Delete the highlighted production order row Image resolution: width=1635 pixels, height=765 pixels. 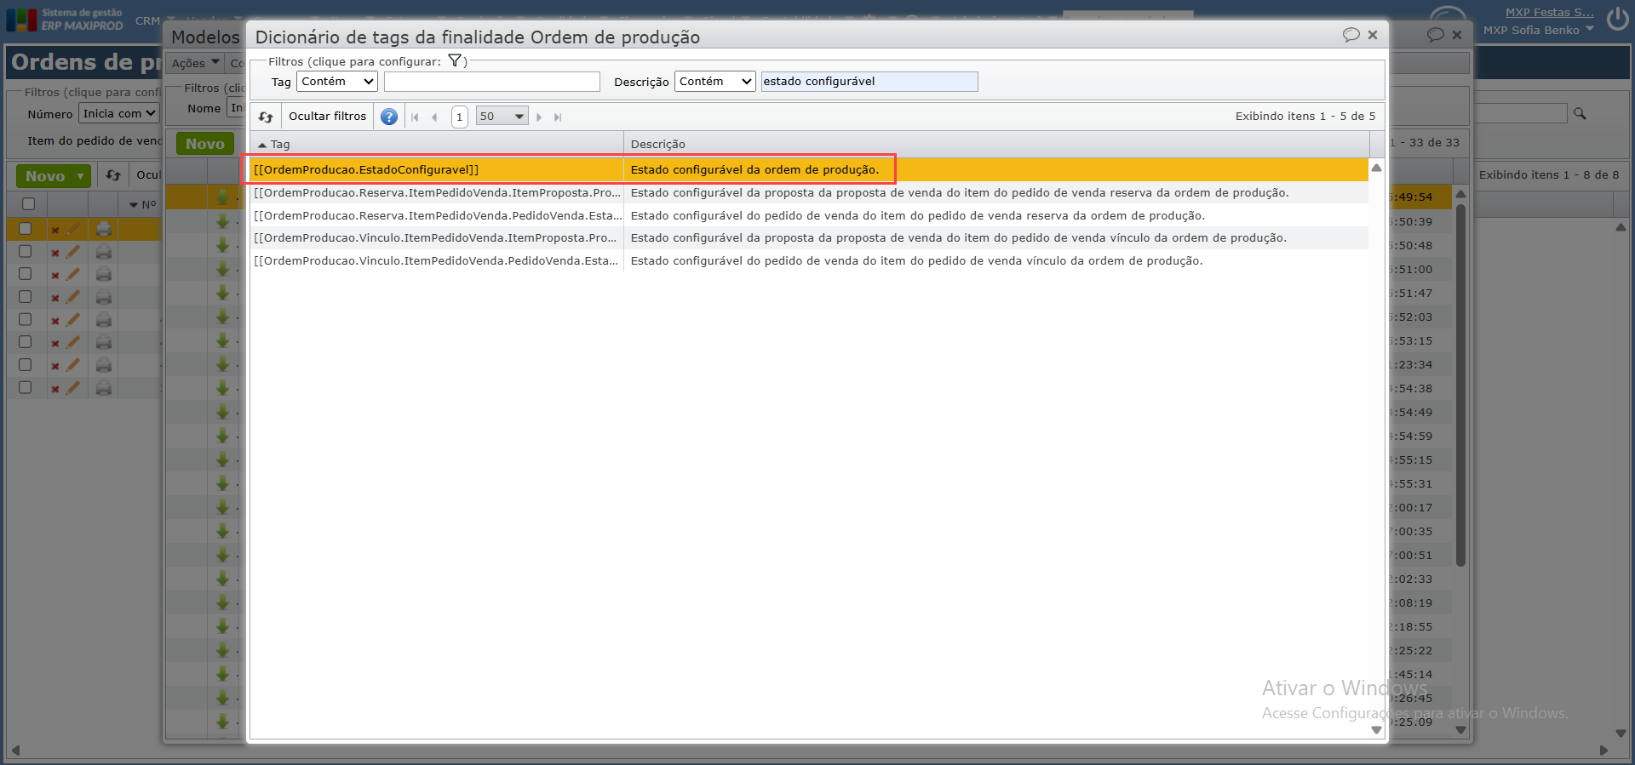pyautogui.click(x=54, y=230)
